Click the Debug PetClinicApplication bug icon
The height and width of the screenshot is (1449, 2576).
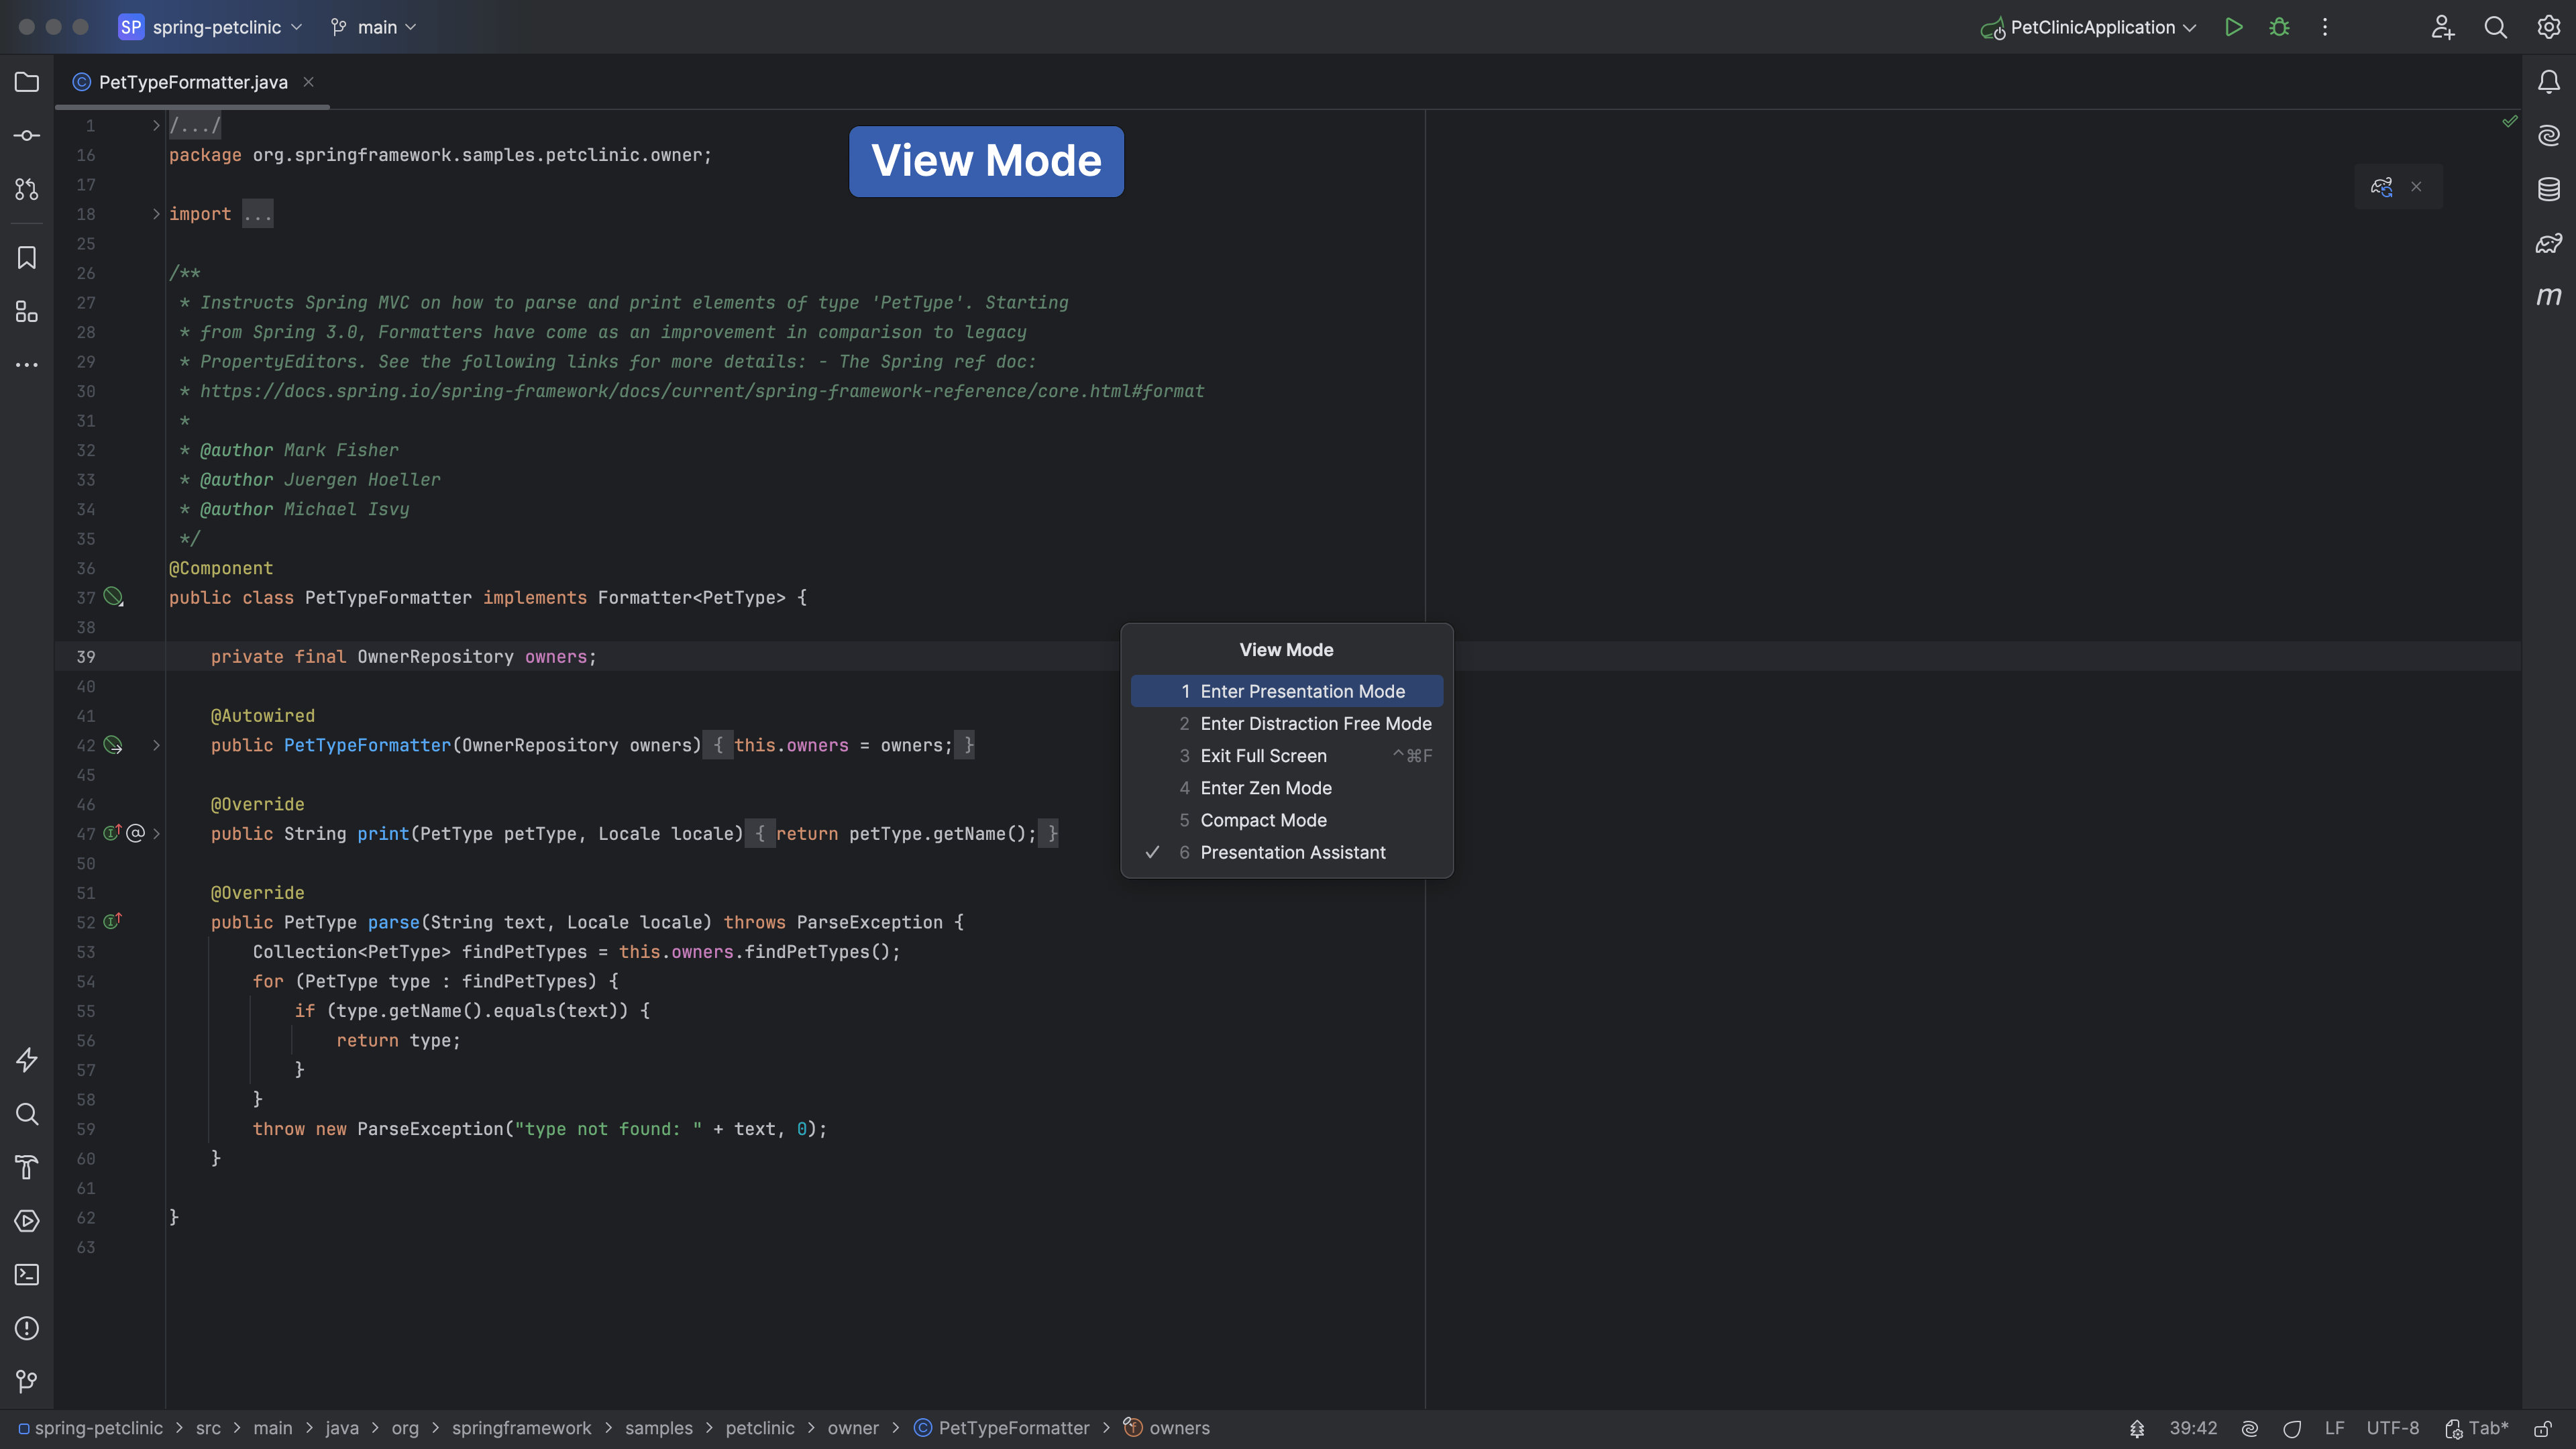[x=2279, y=27]
